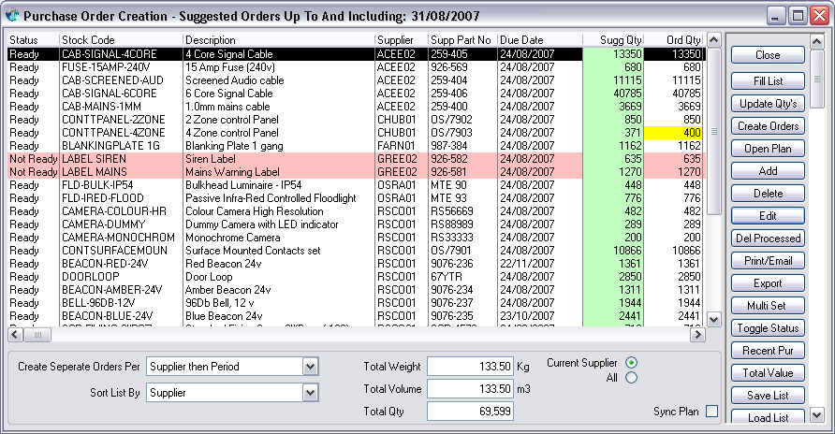Select the Current Supplier radio button
This screenshot has height=434, width=835.
[x=631, y=363]
